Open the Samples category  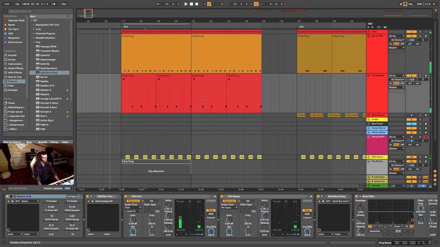click(x=13, y=90)
